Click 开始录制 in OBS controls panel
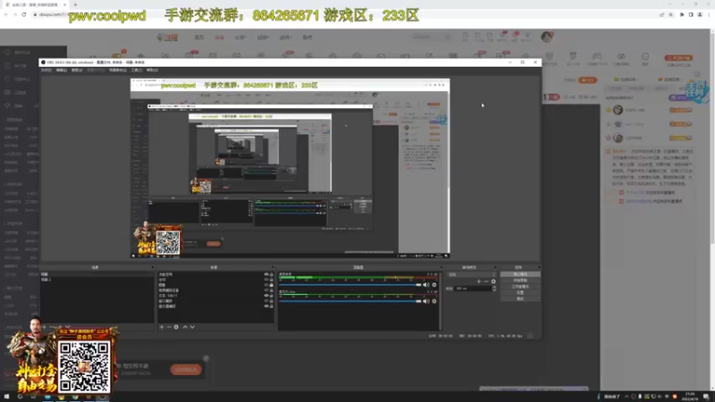 click(520, 281)
